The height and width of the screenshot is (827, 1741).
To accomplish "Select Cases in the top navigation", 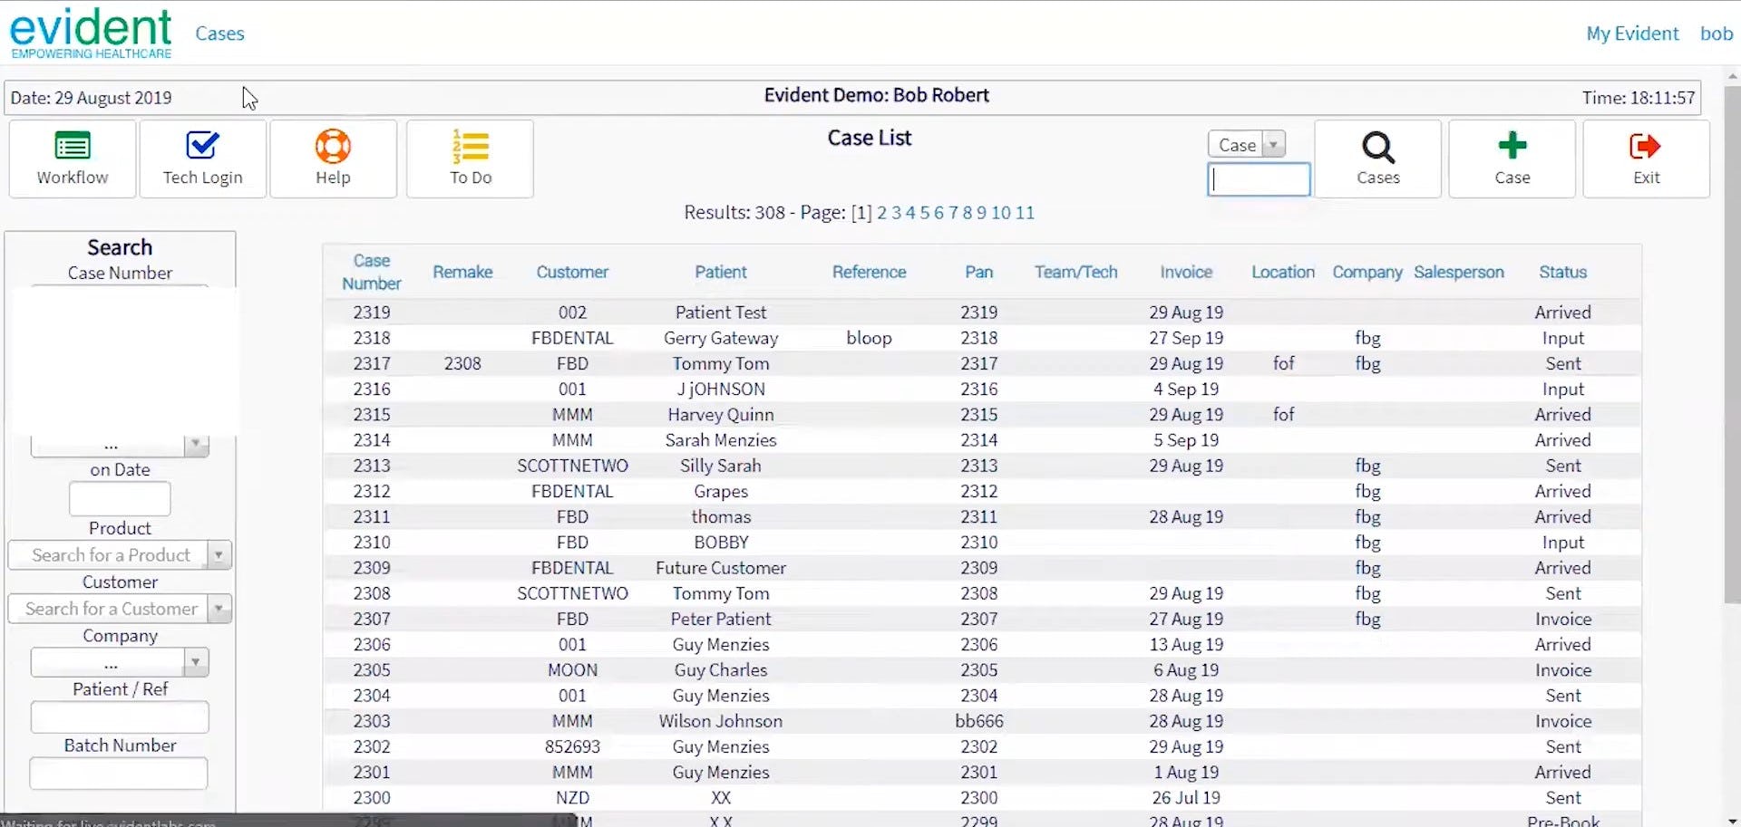I will click(219, 33).
